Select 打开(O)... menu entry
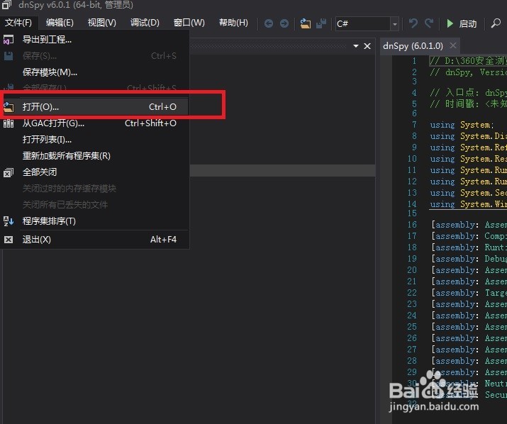 95,107
